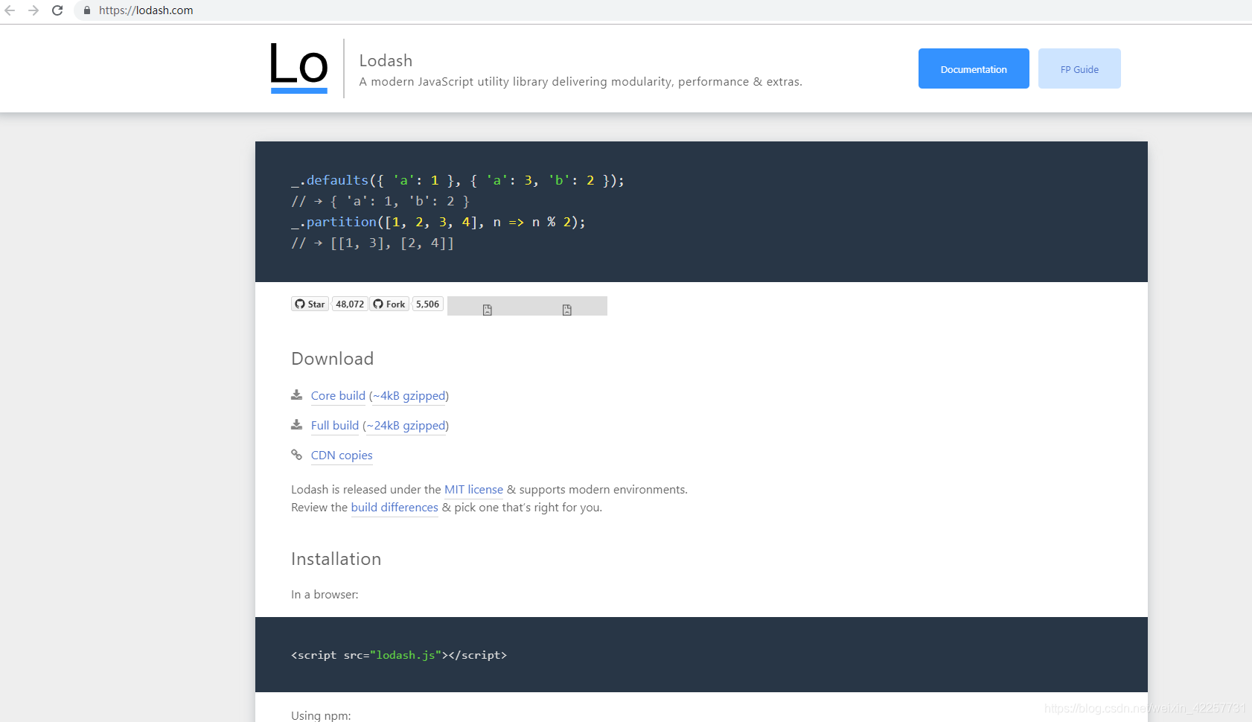This screenshot has width=1252, height=722.
Task: Download the Core build link
Action: [x=338, y=396]
